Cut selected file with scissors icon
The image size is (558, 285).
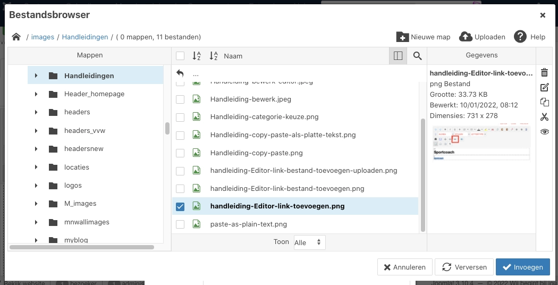tap(545, 117)
